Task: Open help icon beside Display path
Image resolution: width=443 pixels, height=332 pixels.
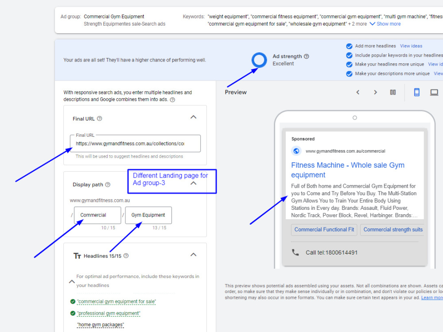Action: 108,185
